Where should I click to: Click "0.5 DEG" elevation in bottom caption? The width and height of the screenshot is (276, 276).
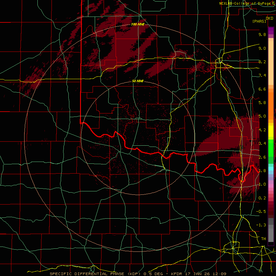coord(154,274)
